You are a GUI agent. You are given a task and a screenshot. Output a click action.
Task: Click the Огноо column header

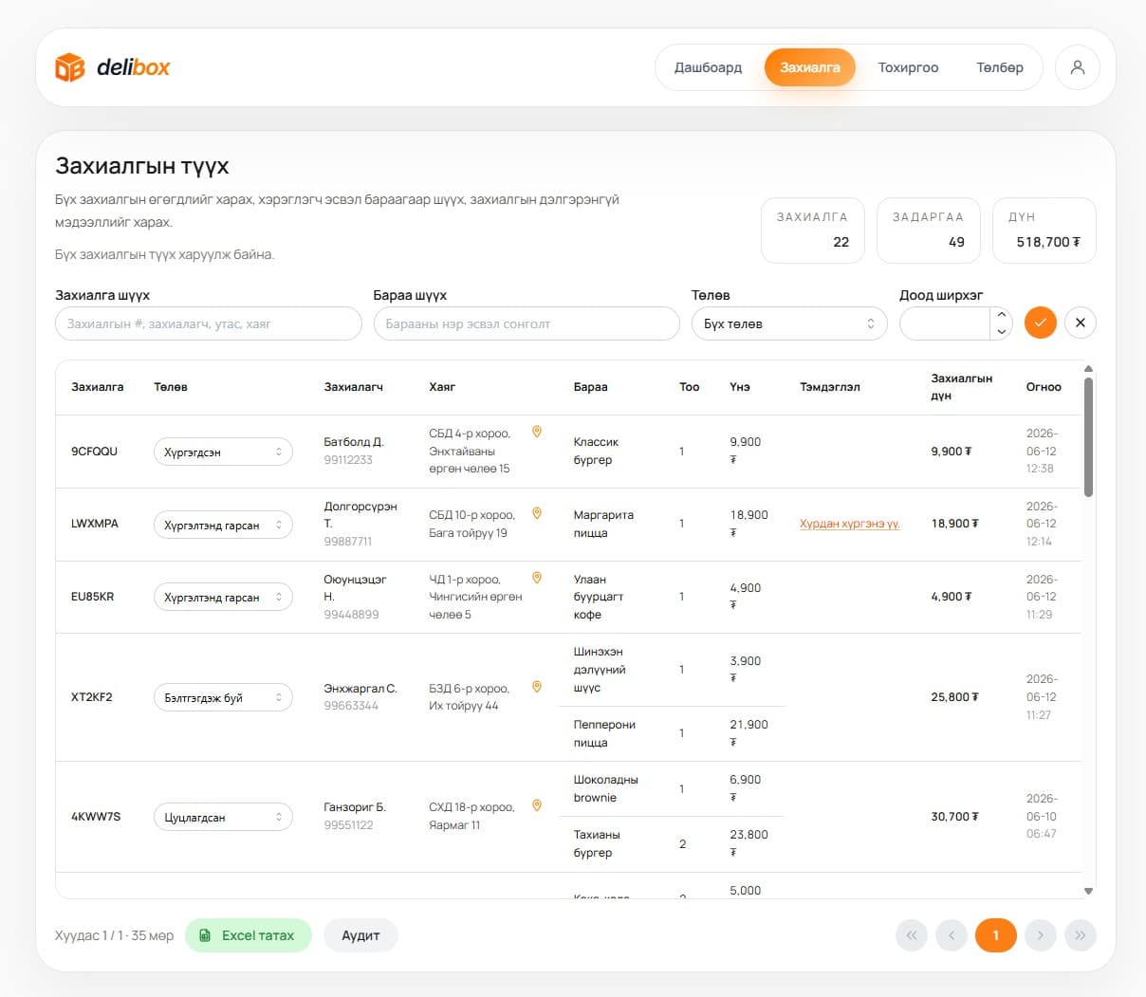pyautogui.click(x=1044, y=387)
